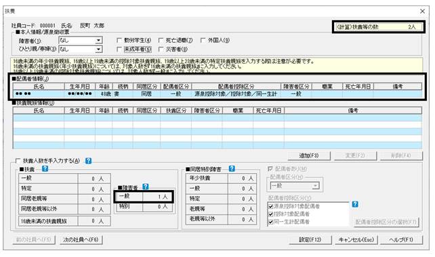The image size is (435, 257).
Task: Click the 障害者 特別 count field
Action: point(157,207)
